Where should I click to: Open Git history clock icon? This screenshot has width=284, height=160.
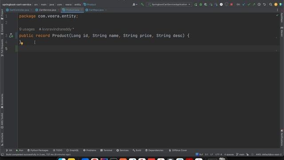[259, 4]
